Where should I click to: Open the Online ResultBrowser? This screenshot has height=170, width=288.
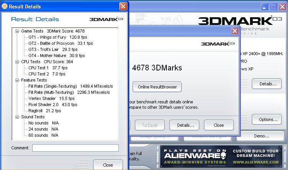[x=157, y=87]
